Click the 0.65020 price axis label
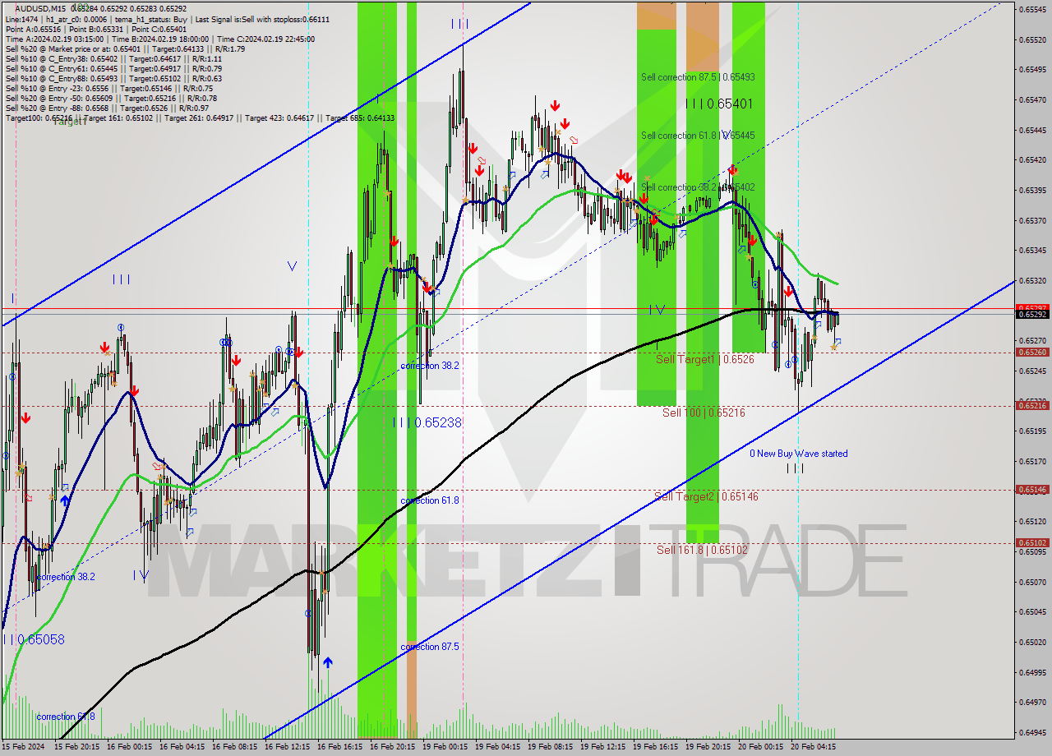Screen dimensions: 1052x756 [x=1032, y=642]
